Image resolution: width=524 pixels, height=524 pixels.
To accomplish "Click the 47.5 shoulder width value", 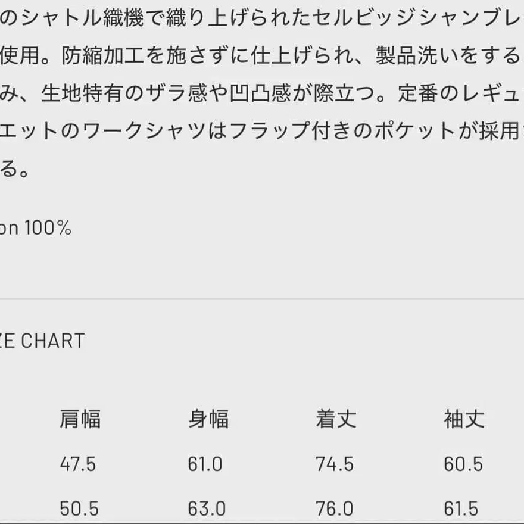I will pyautogui.click(x=78, y=464).
